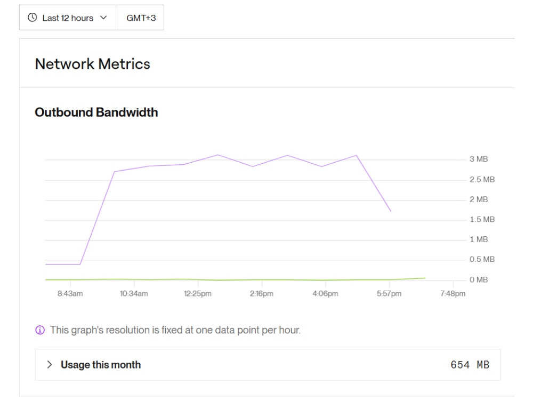
Task: Click the 5:57pm x-axis label
Action: 389,293
